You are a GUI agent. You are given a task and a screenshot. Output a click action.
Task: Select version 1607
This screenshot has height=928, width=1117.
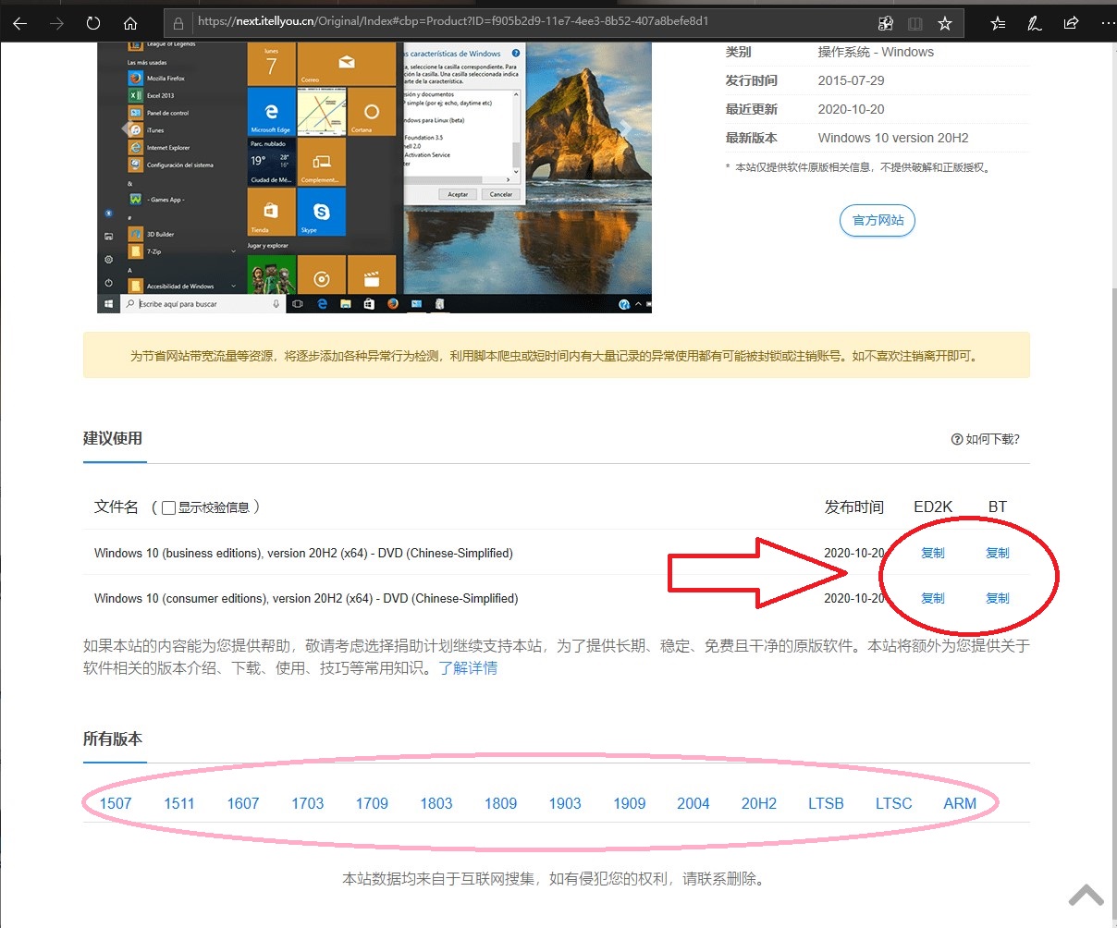coord(243,803)
